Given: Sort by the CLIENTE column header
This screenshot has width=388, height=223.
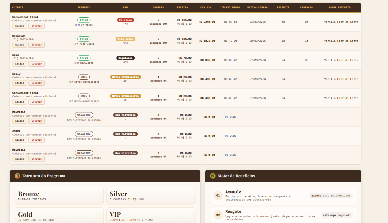Looking at the screenshot, I should (18, 8).
